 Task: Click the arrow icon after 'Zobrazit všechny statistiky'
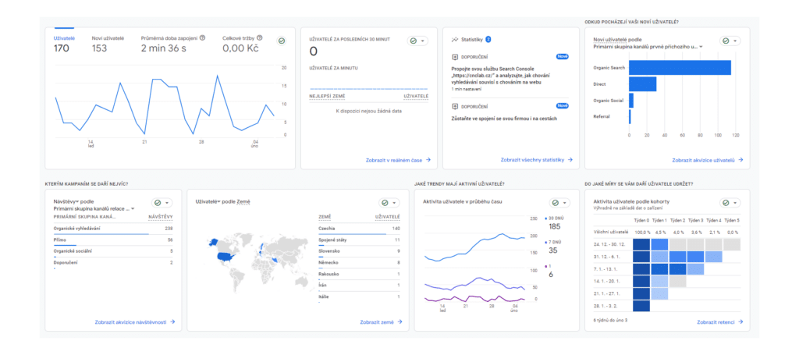(x=570, y=160)
